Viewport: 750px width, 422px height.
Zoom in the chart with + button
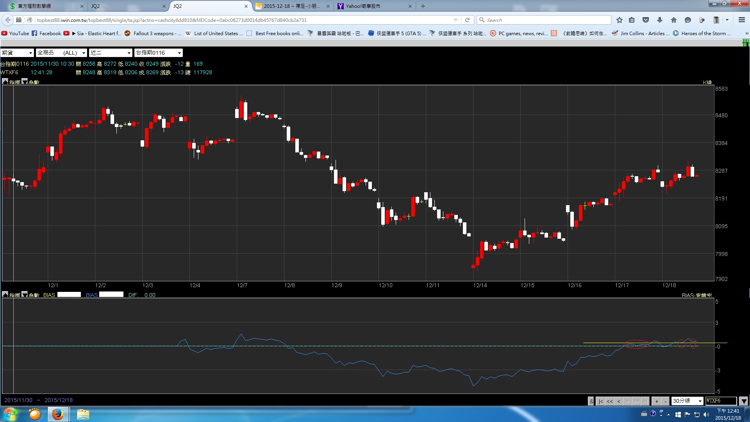[x=657, y=401]
